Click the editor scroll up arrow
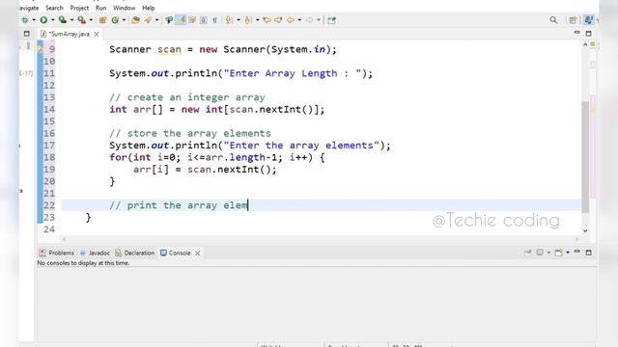This screenshot has height=347, width=618. [x=585, y=45]
